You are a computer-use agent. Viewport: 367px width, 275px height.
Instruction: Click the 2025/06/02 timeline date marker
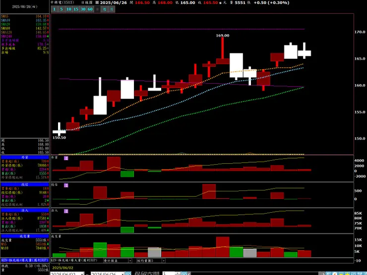coord(62,268)
